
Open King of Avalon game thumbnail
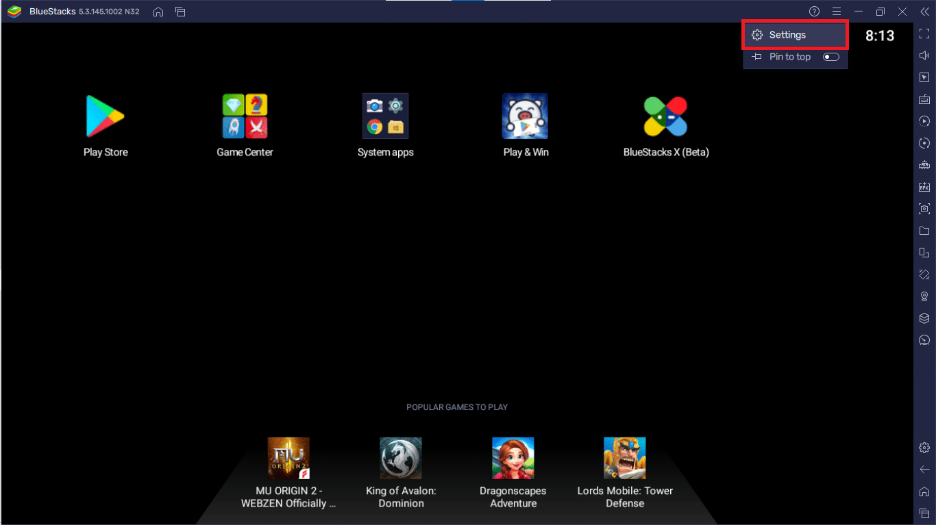tap(401, 458)
